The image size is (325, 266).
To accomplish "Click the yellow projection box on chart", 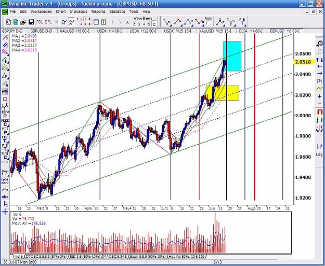I will point(222,93).
